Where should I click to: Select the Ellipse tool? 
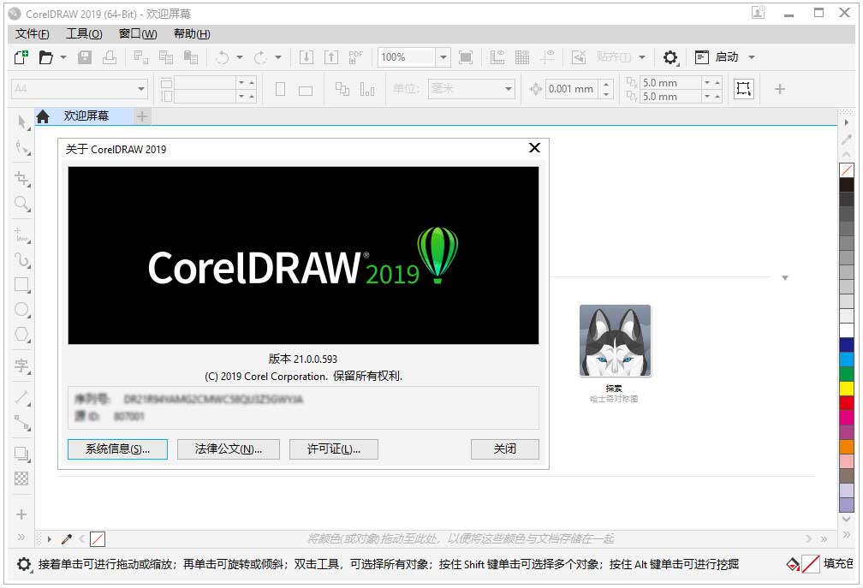(x=22, y=310)
